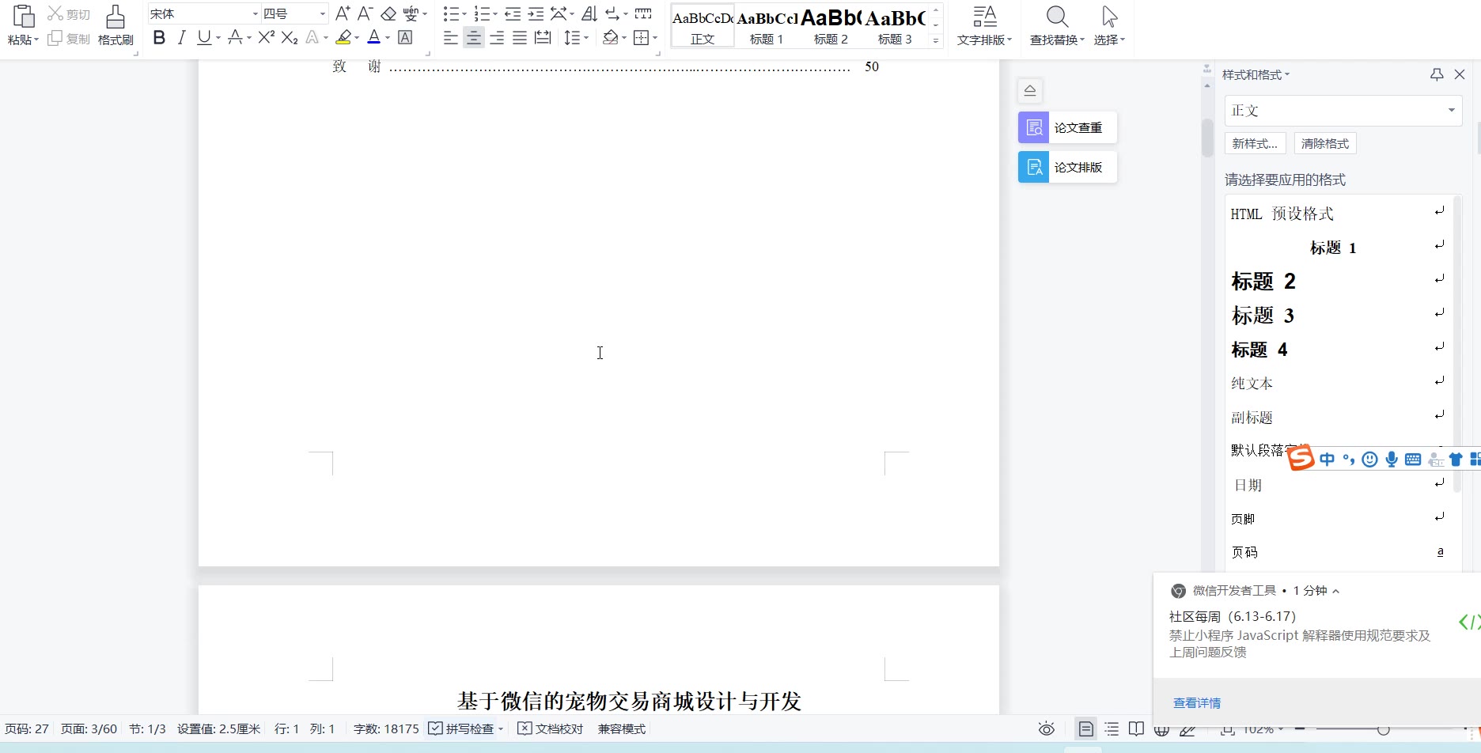The image size is (1481, 753).
Task: Click the 清除格式 button
Action: click(1325, 143)
